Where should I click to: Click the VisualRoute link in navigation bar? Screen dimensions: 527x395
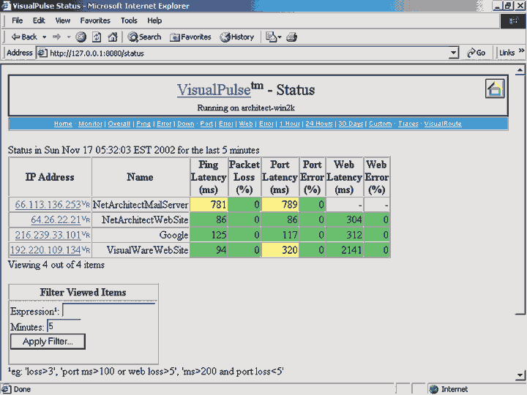click(x=443, y=124)
